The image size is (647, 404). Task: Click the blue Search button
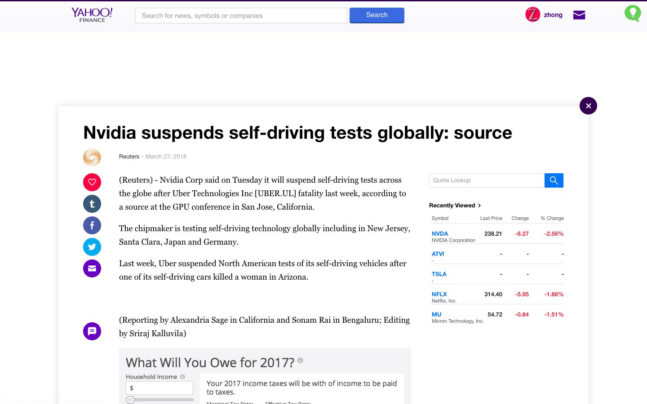(377, 15)
